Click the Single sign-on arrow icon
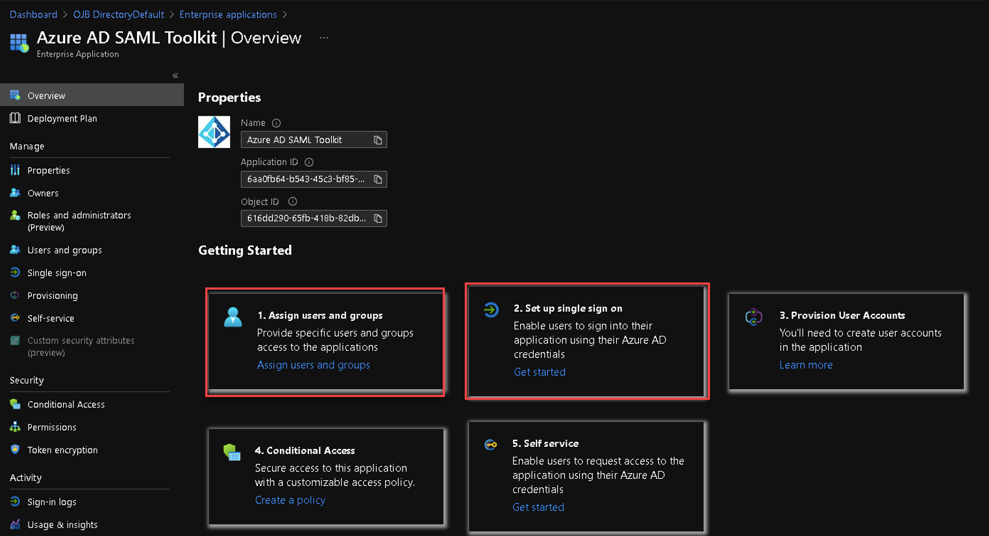The width and height of the screenshot is (989, 536). pyautogui.click(x=15, y=272)
